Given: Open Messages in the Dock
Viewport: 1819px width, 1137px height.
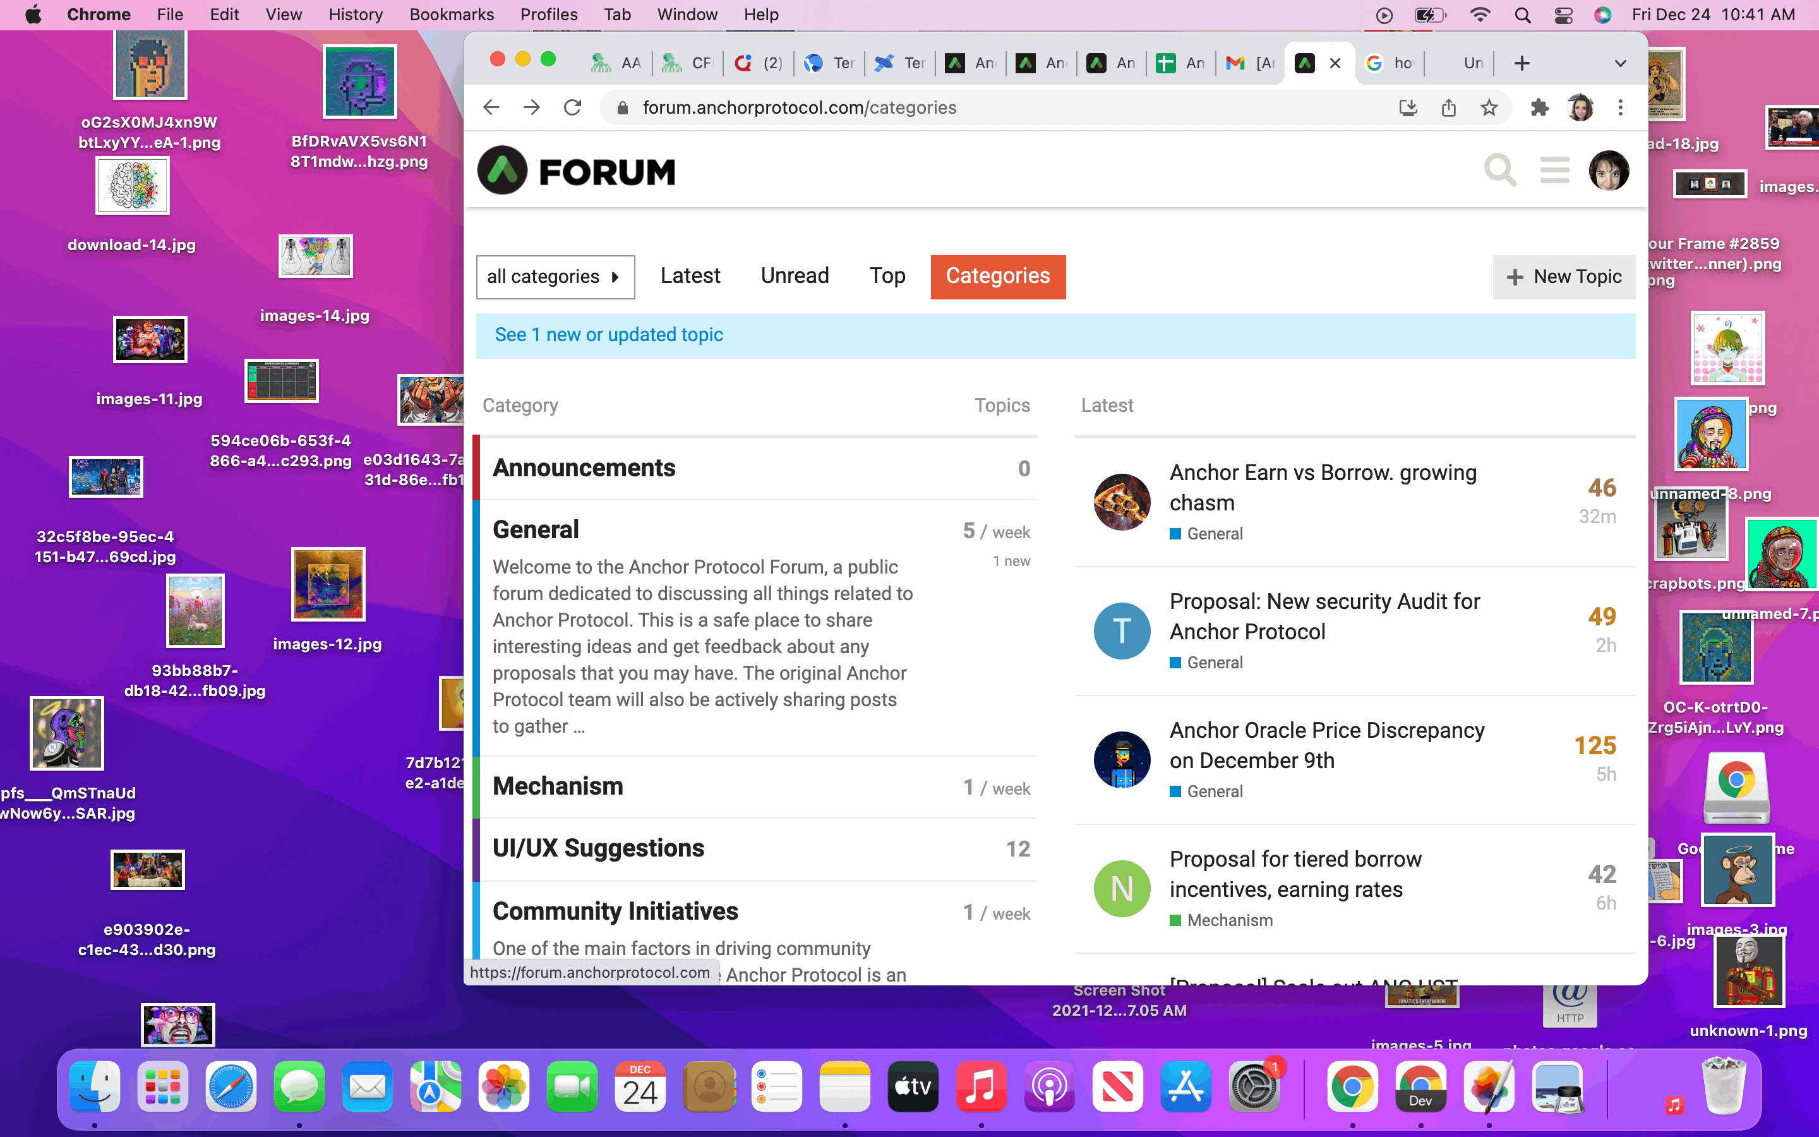Looking at the screenshot, I should pyautogui.click(x=299, y=1086).
